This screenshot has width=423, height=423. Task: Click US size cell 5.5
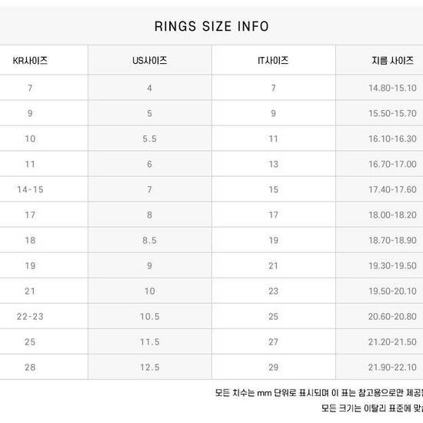pos(150,139)
